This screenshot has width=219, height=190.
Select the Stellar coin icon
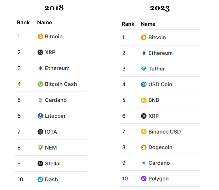tap(40, 164)
